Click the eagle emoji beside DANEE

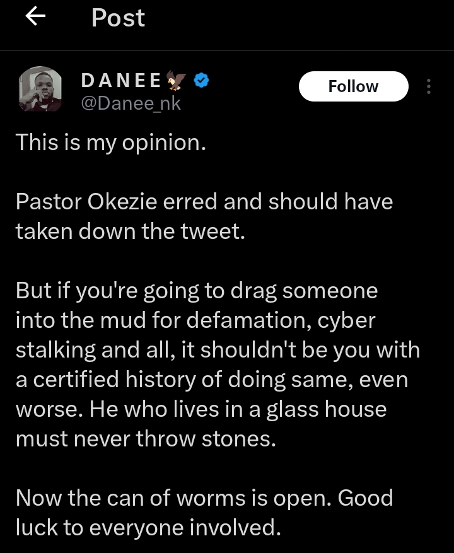click(176, 80)
